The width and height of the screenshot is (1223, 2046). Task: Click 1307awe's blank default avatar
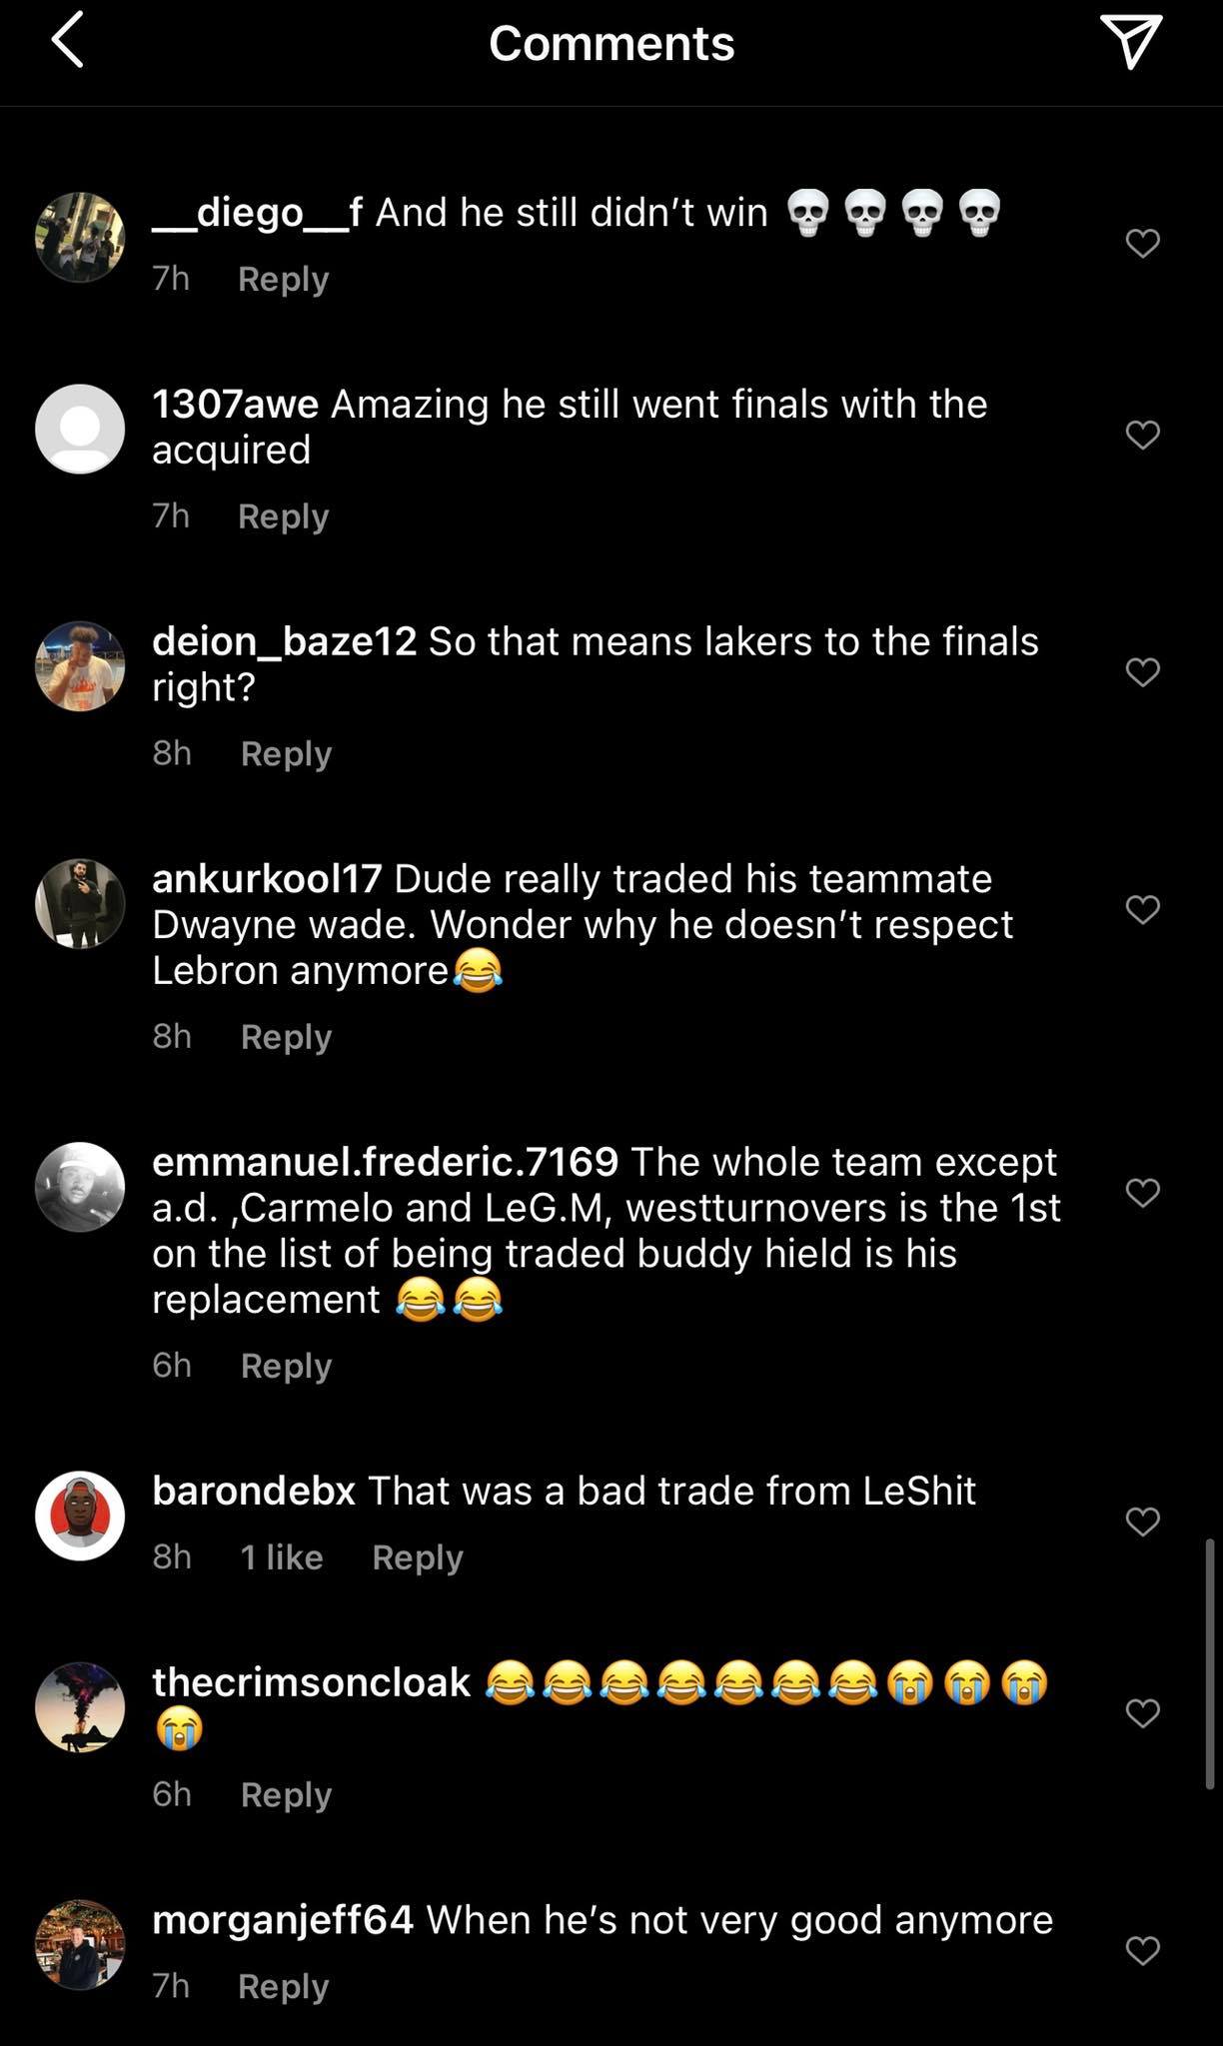[80, 429]
